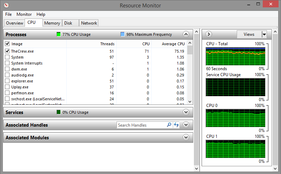Click the search magnifier in Search Handles
Screen dimensions: 281x174
tap(169, 125)
